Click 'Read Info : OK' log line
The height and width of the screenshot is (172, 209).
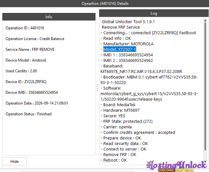(116, 38)
